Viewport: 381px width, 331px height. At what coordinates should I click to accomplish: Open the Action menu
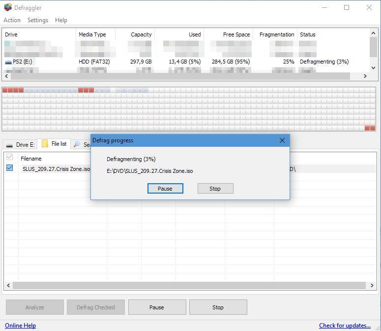click(12, 20)
